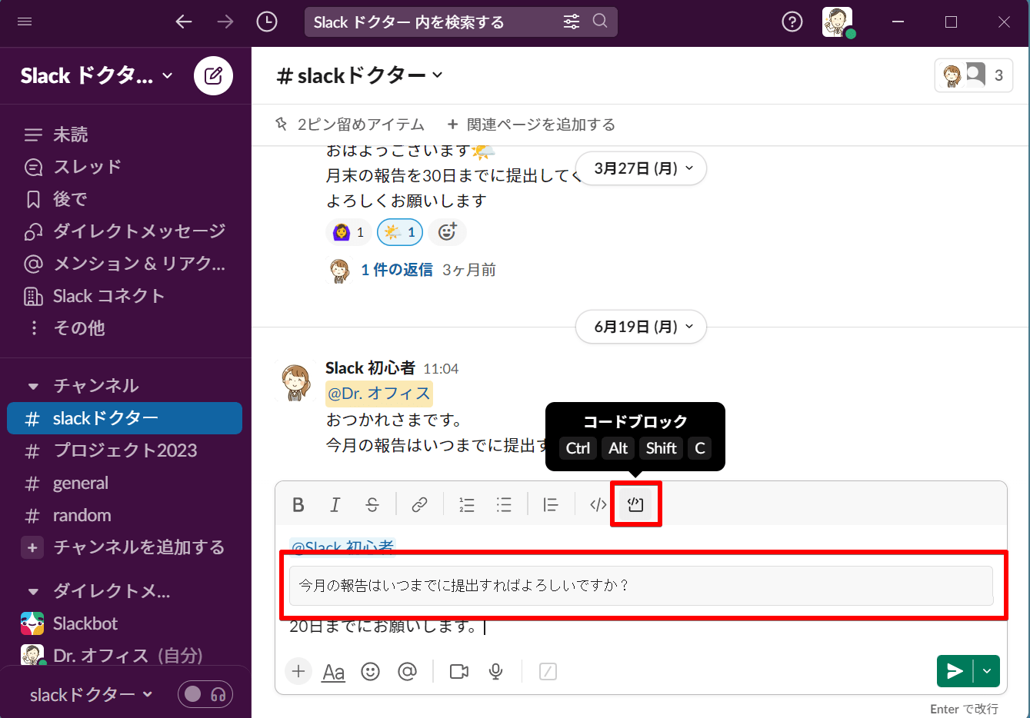Expand the #slackドクター channel header menu
Viewport: 1030px width, 718px height.
click(x=359, y=75)
